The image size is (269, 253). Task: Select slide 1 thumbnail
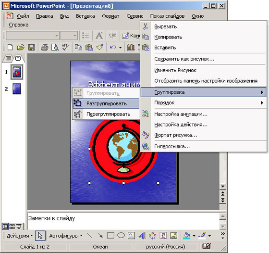point(17,72)
